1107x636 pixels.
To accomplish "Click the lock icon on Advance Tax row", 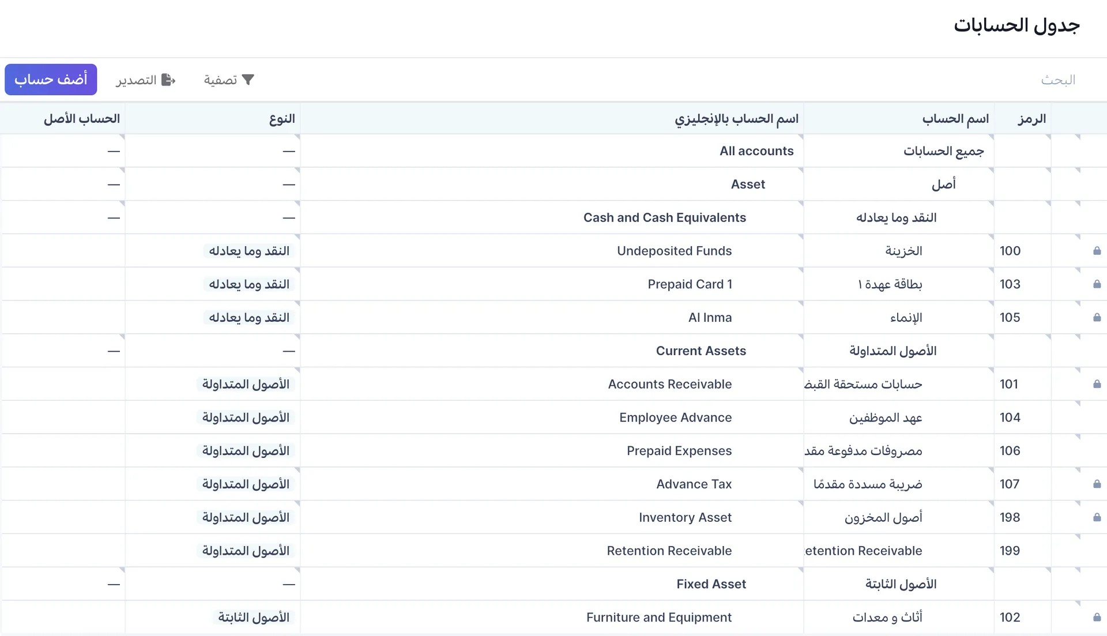I will pyautogui.click(x=1097, y=484).
